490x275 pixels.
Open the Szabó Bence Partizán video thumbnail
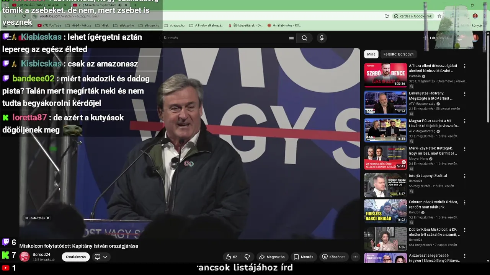point(385,75)
